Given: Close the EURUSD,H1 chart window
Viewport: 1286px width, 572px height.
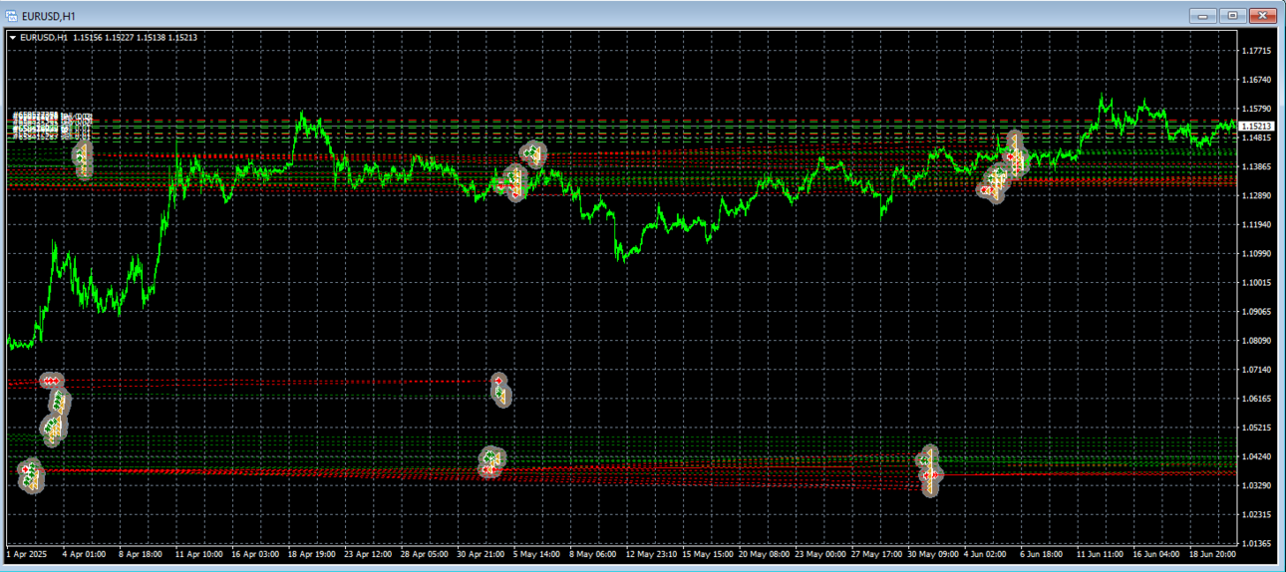Looking at the screenshot, I should click(1263, 15).
